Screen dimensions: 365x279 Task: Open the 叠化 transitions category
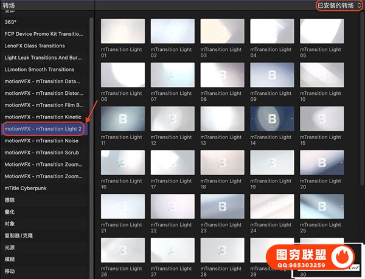(10, 212)
